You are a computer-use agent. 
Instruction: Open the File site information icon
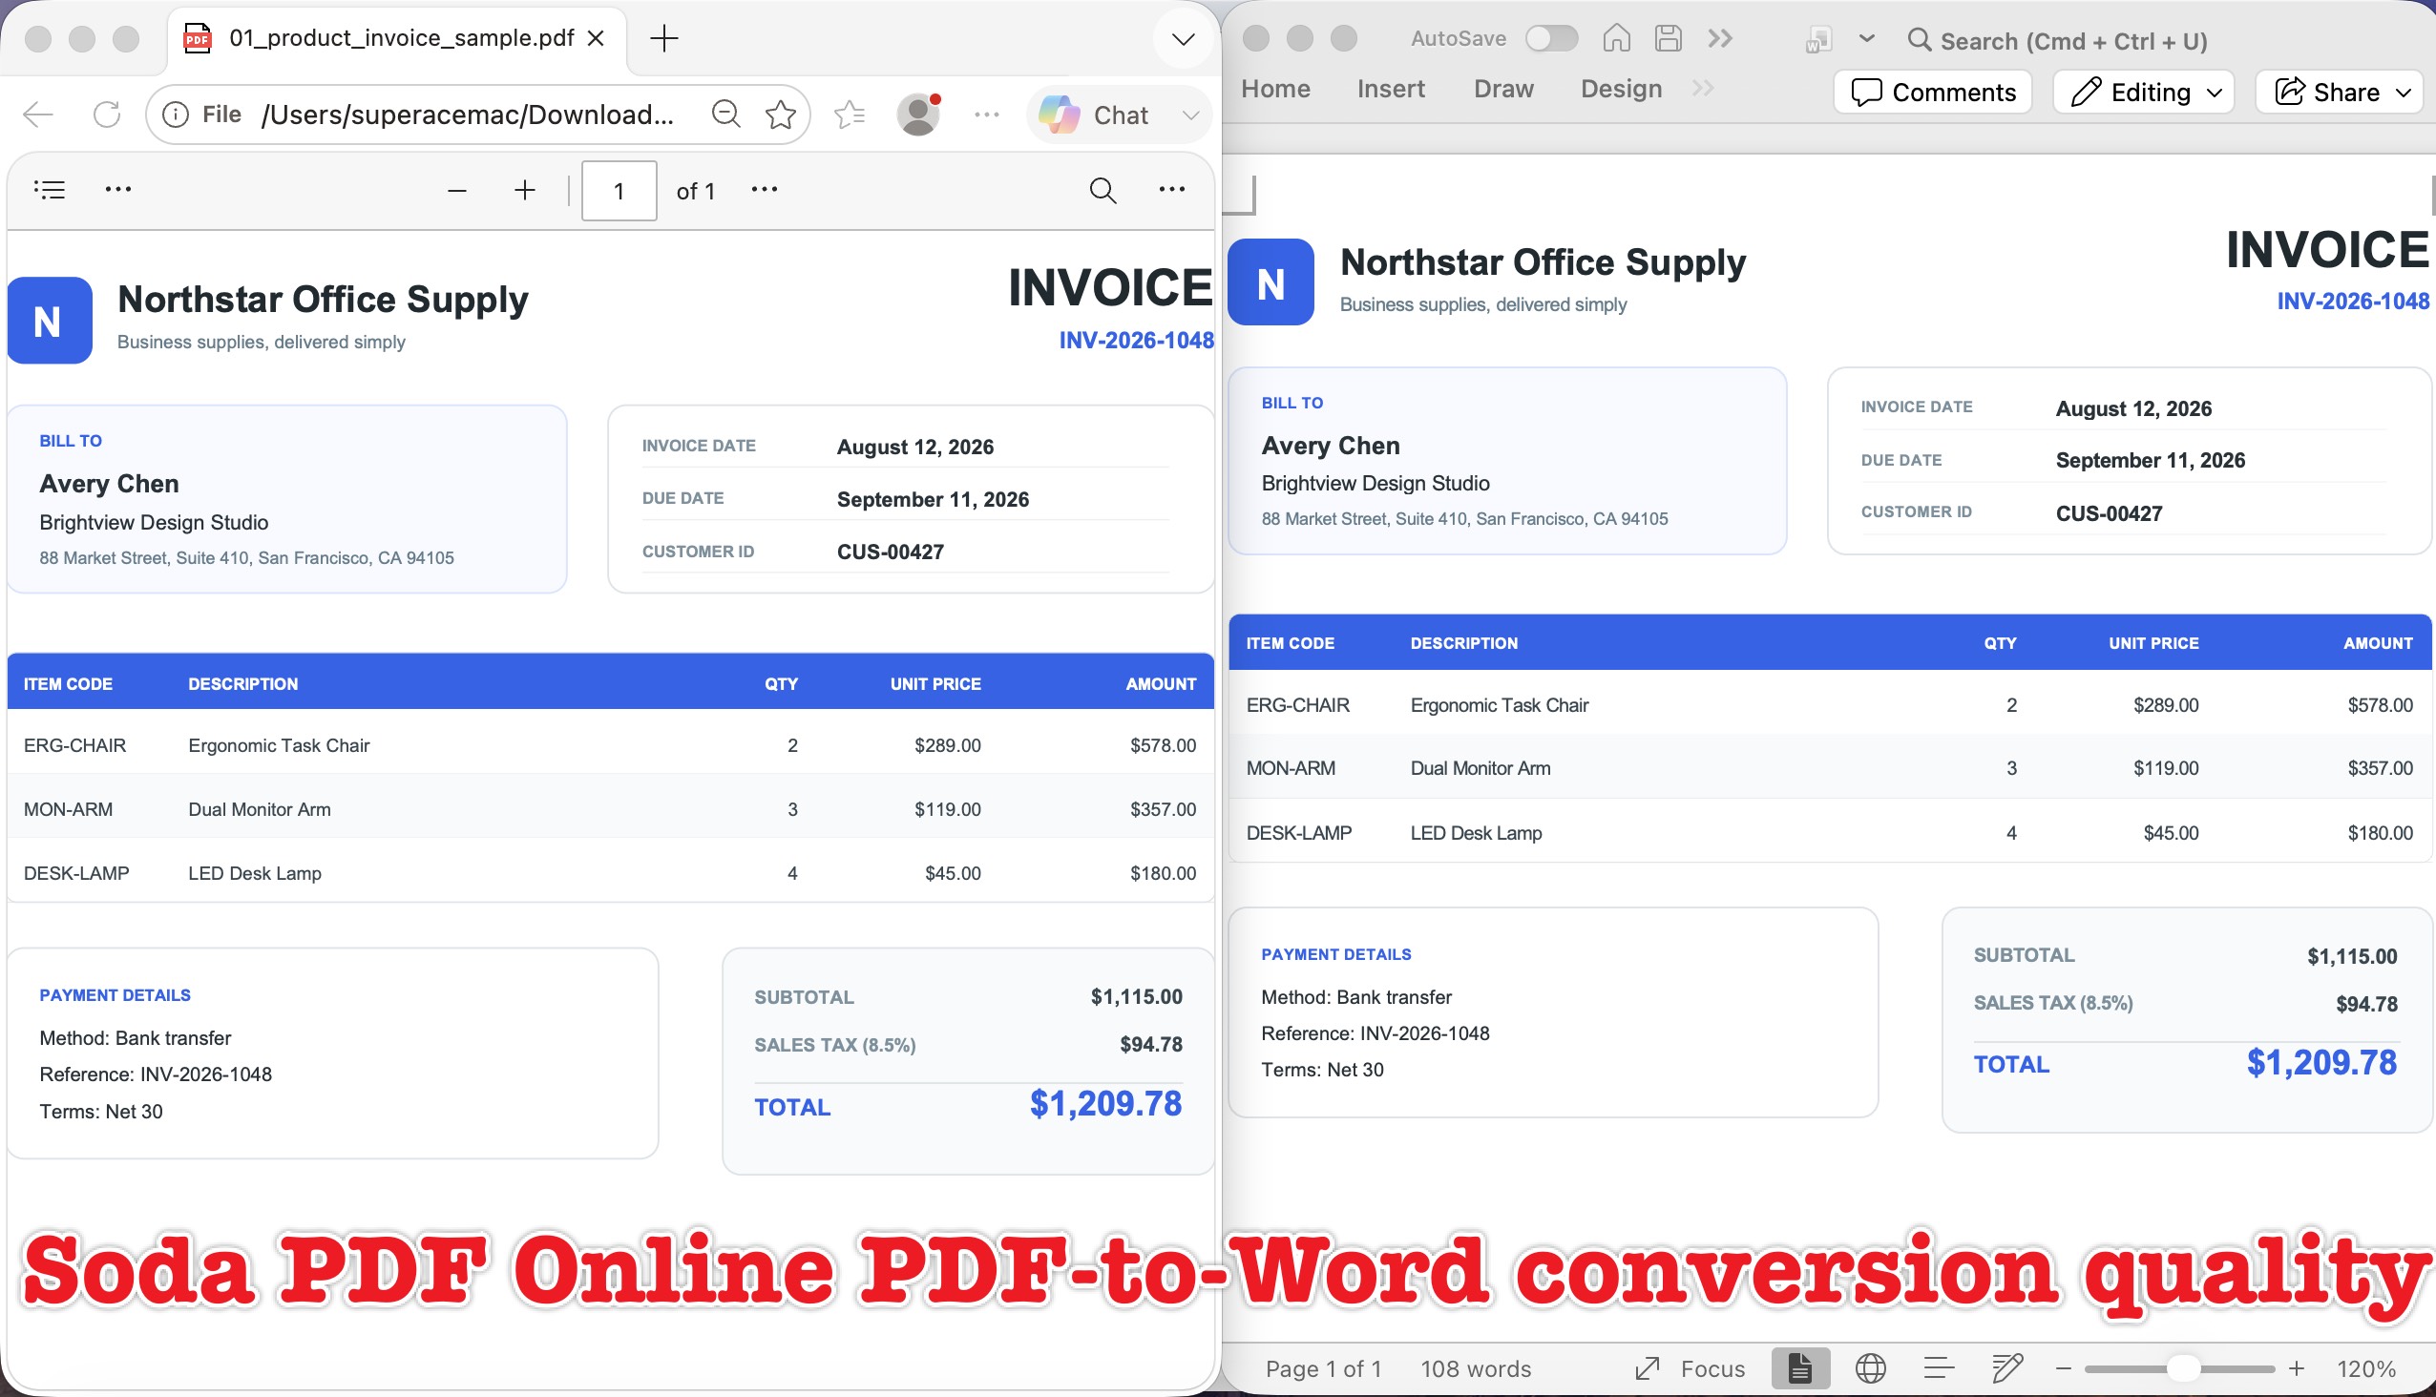coord(175,115)
